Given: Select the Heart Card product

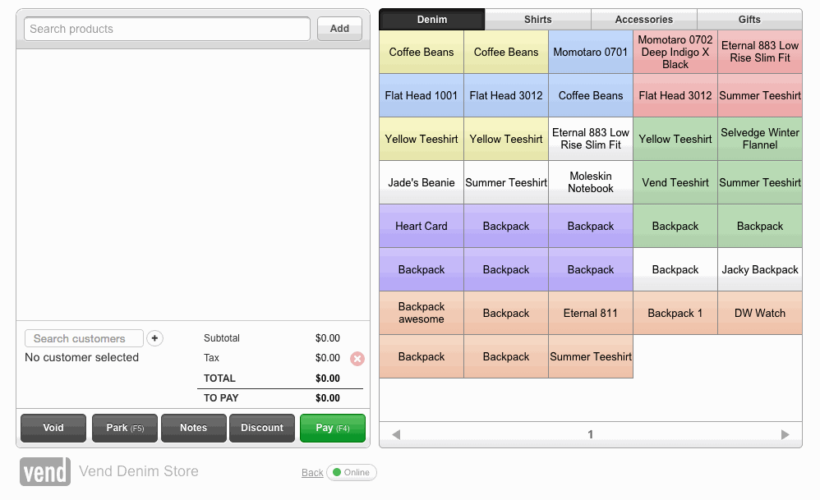Looking at the screenshot, I should [x=421, y=226].
